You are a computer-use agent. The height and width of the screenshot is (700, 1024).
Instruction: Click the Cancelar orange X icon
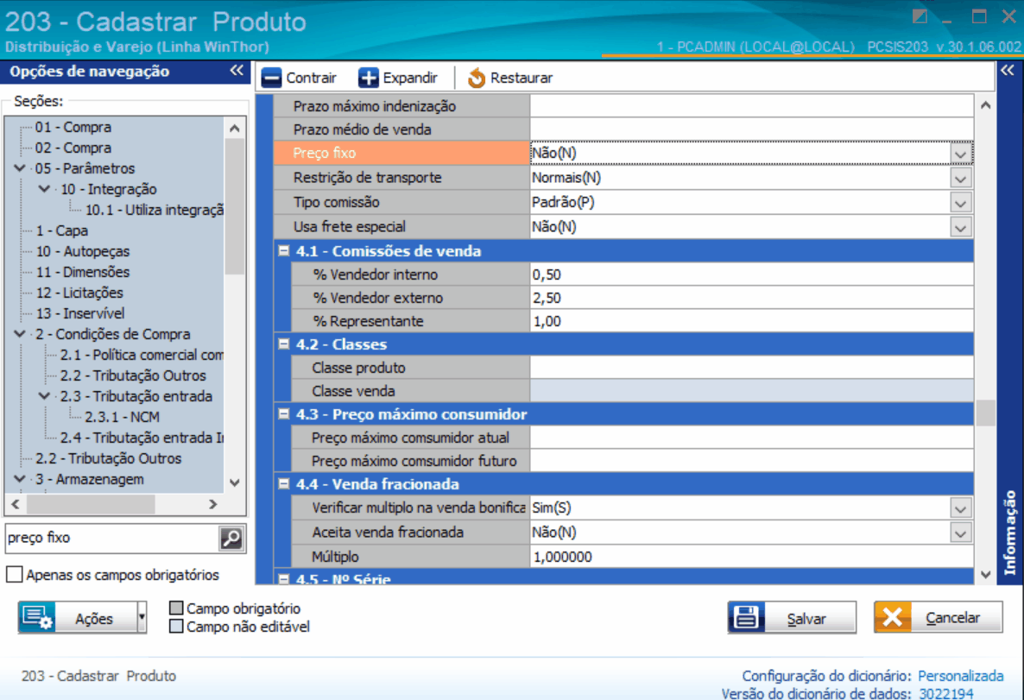click(x=893, y=617)
